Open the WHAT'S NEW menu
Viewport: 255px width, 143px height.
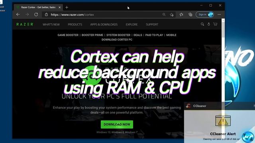[x=51, y=25]
